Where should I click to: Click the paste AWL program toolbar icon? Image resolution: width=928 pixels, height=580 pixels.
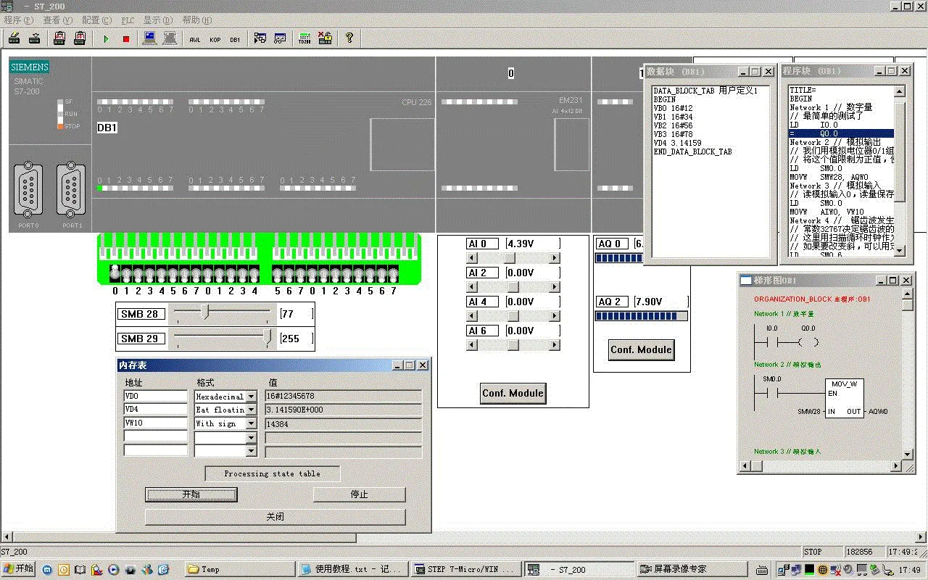coord(60,38)
